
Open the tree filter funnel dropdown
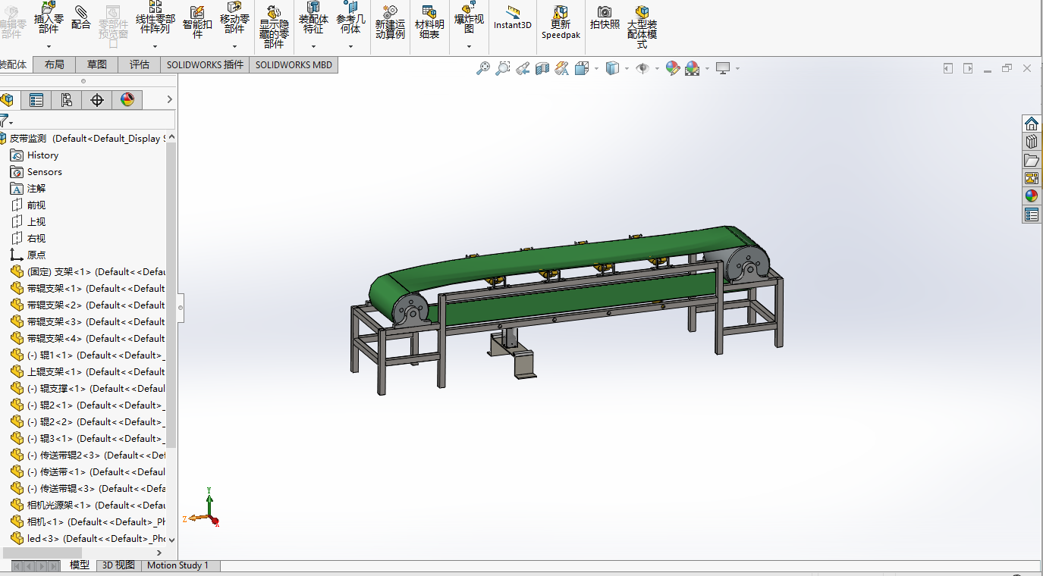point(6,121)
